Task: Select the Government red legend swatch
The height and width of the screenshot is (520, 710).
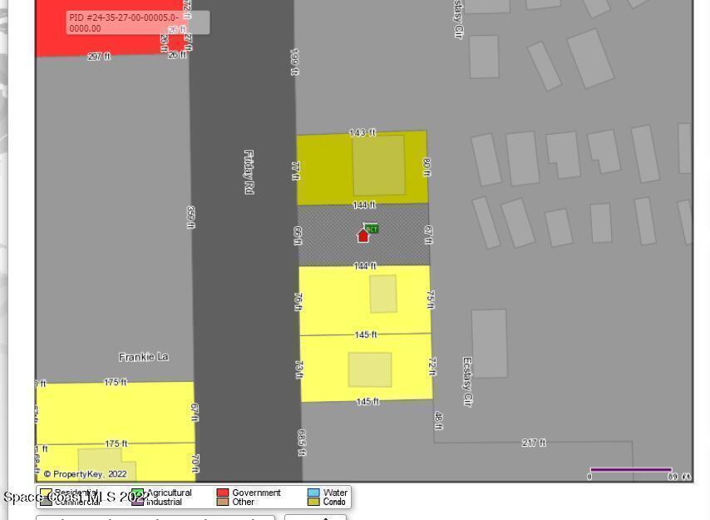Action: tap(222, 493)
